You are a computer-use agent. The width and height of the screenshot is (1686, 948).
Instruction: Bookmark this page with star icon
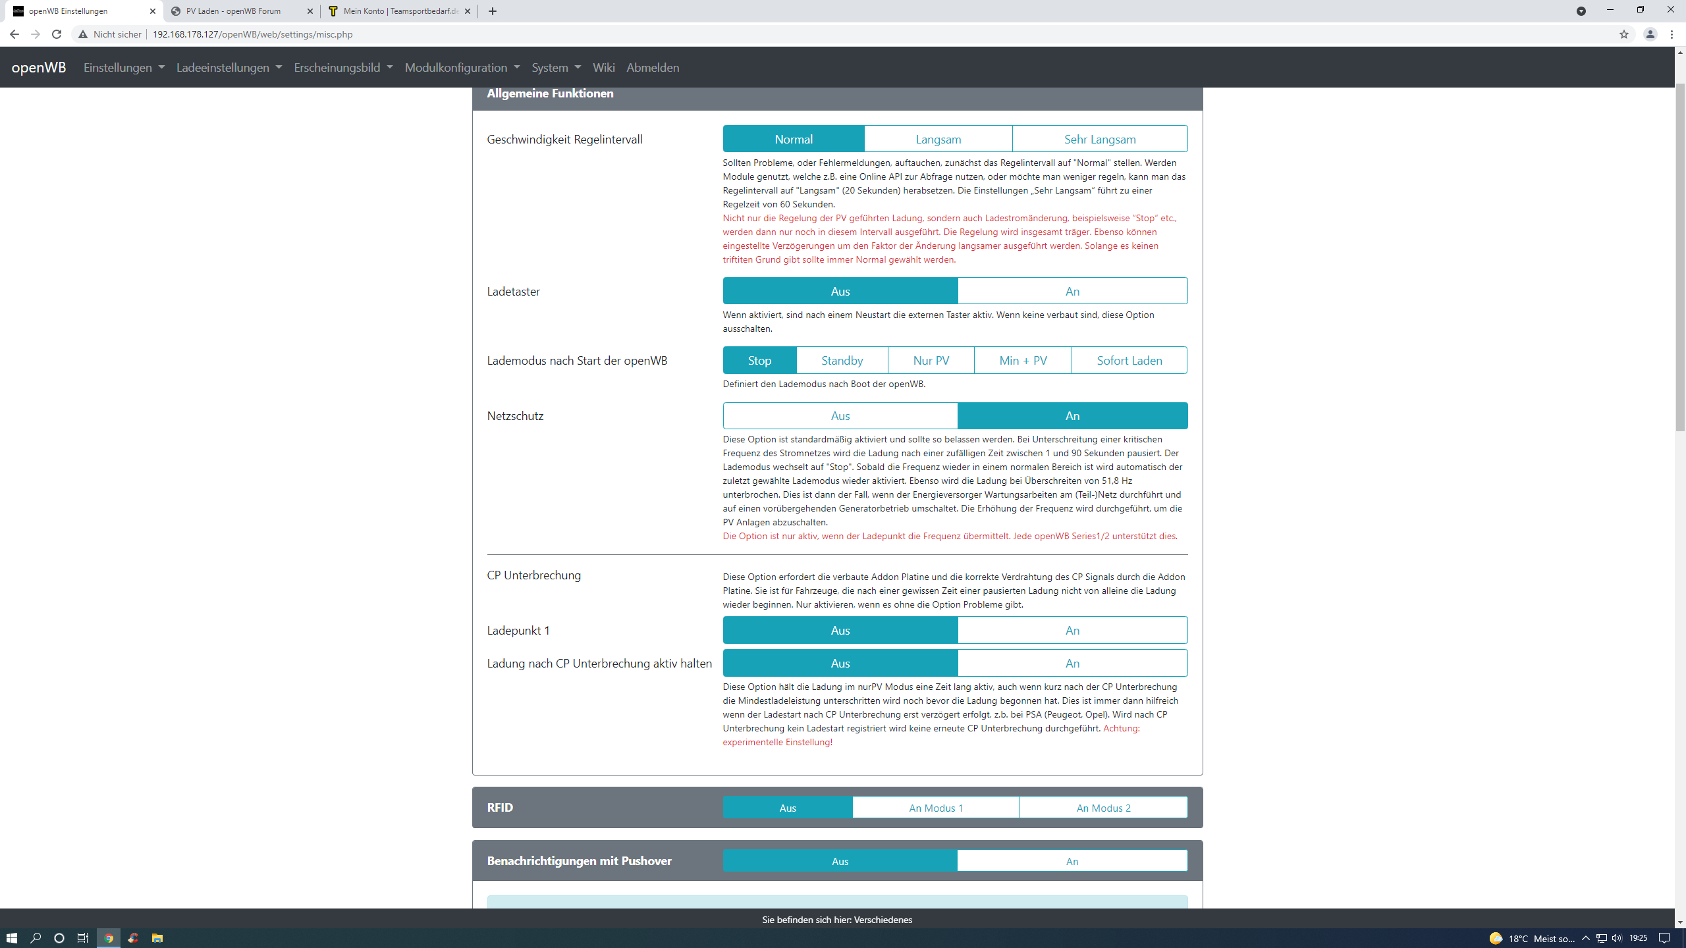[x=1624, y=34]
